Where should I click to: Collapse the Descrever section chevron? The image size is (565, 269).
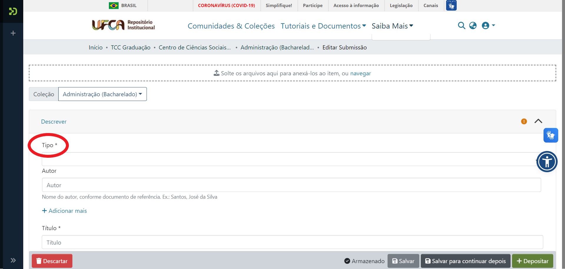(539, 121)
